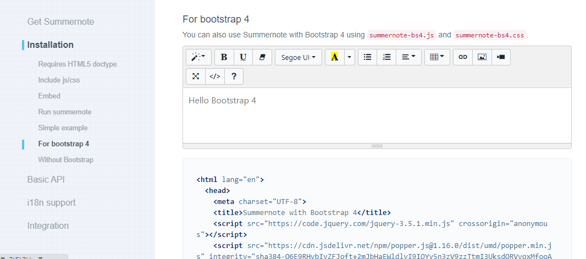This screenshot has width=586, height=259.
Task: Click the insert video icon
Action: coord(501,57)
